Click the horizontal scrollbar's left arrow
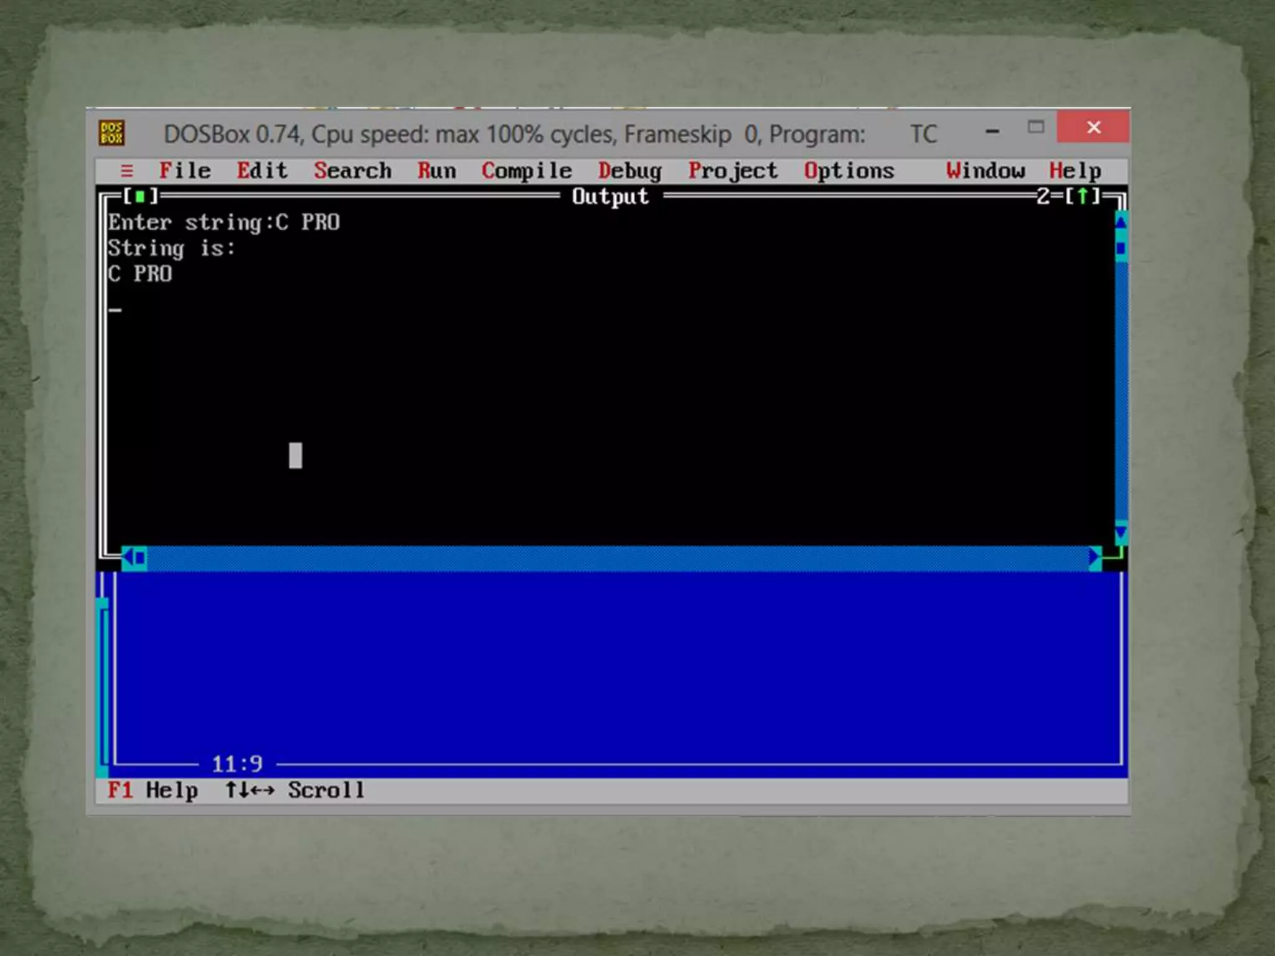1275x956 pixels. 128,558
